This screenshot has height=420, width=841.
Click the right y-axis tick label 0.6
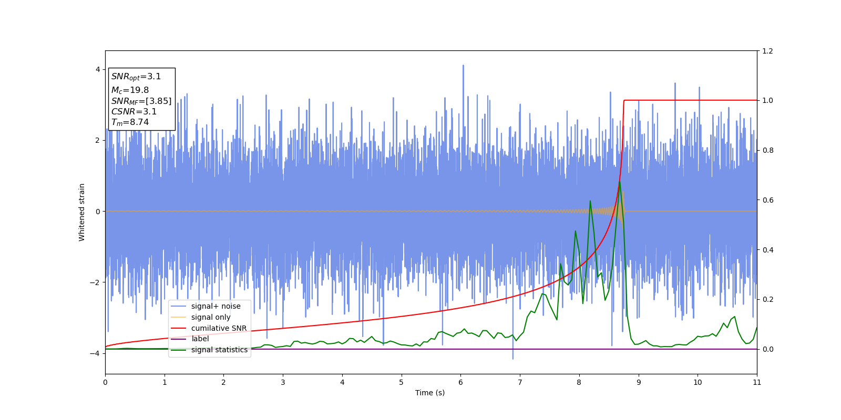[767, 200]
